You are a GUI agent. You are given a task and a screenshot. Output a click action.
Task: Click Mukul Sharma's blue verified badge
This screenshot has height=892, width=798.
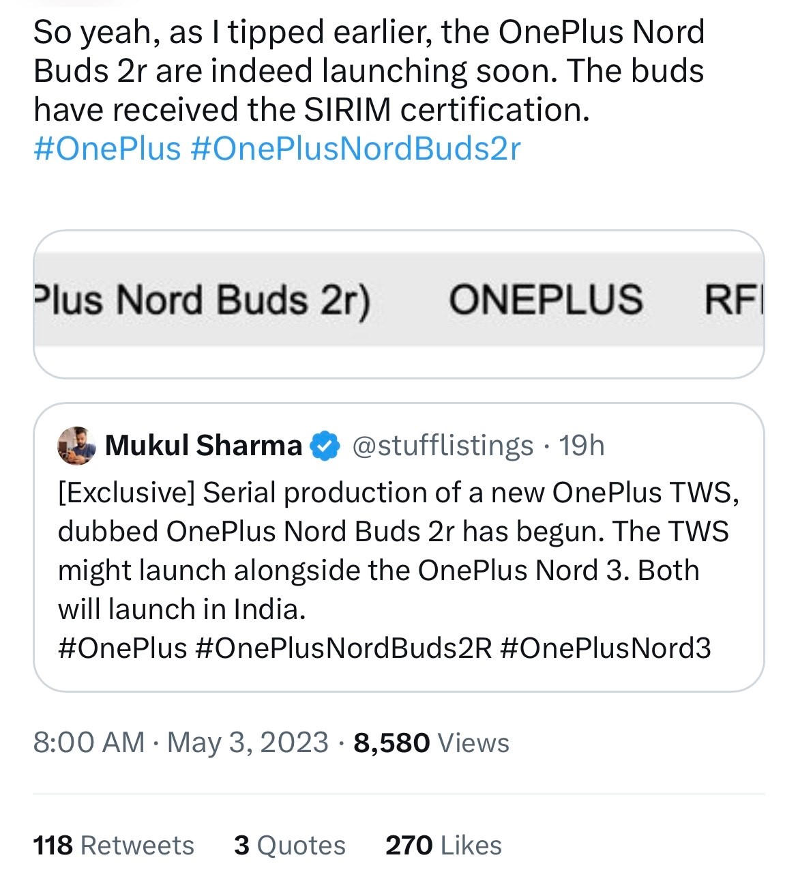coord(325,446)
